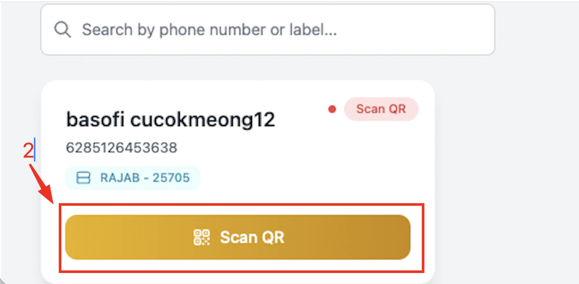579x284 pixels.
Task: Click the card icon beside RAJAB label
Action: click(x=83, y=178)
